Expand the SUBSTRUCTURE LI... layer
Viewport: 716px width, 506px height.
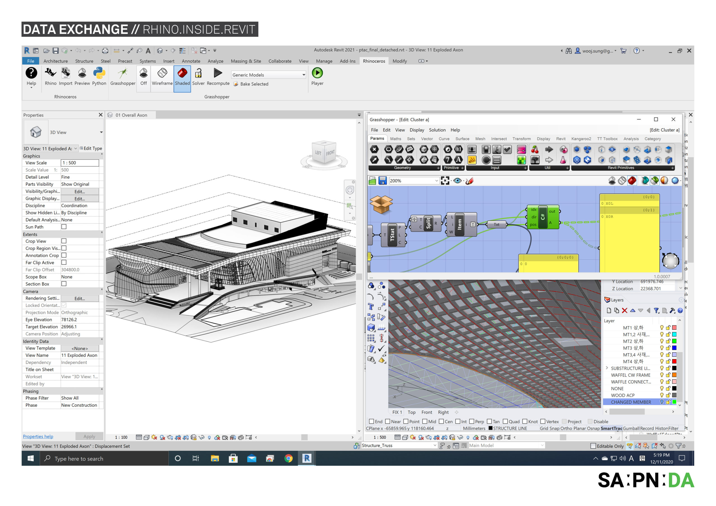pos(607,368)
